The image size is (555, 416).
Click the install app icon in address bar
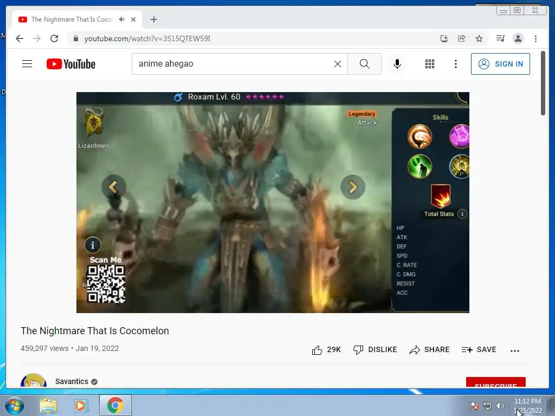[x=444, y=38]
